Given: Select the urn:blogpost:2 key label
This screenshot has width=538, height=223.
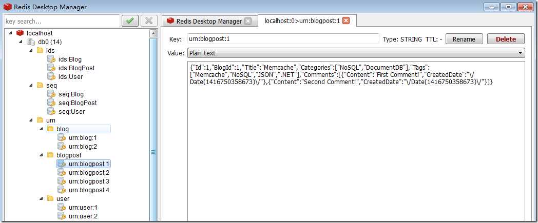Looking at the screenshot, I should pos(89,173).
